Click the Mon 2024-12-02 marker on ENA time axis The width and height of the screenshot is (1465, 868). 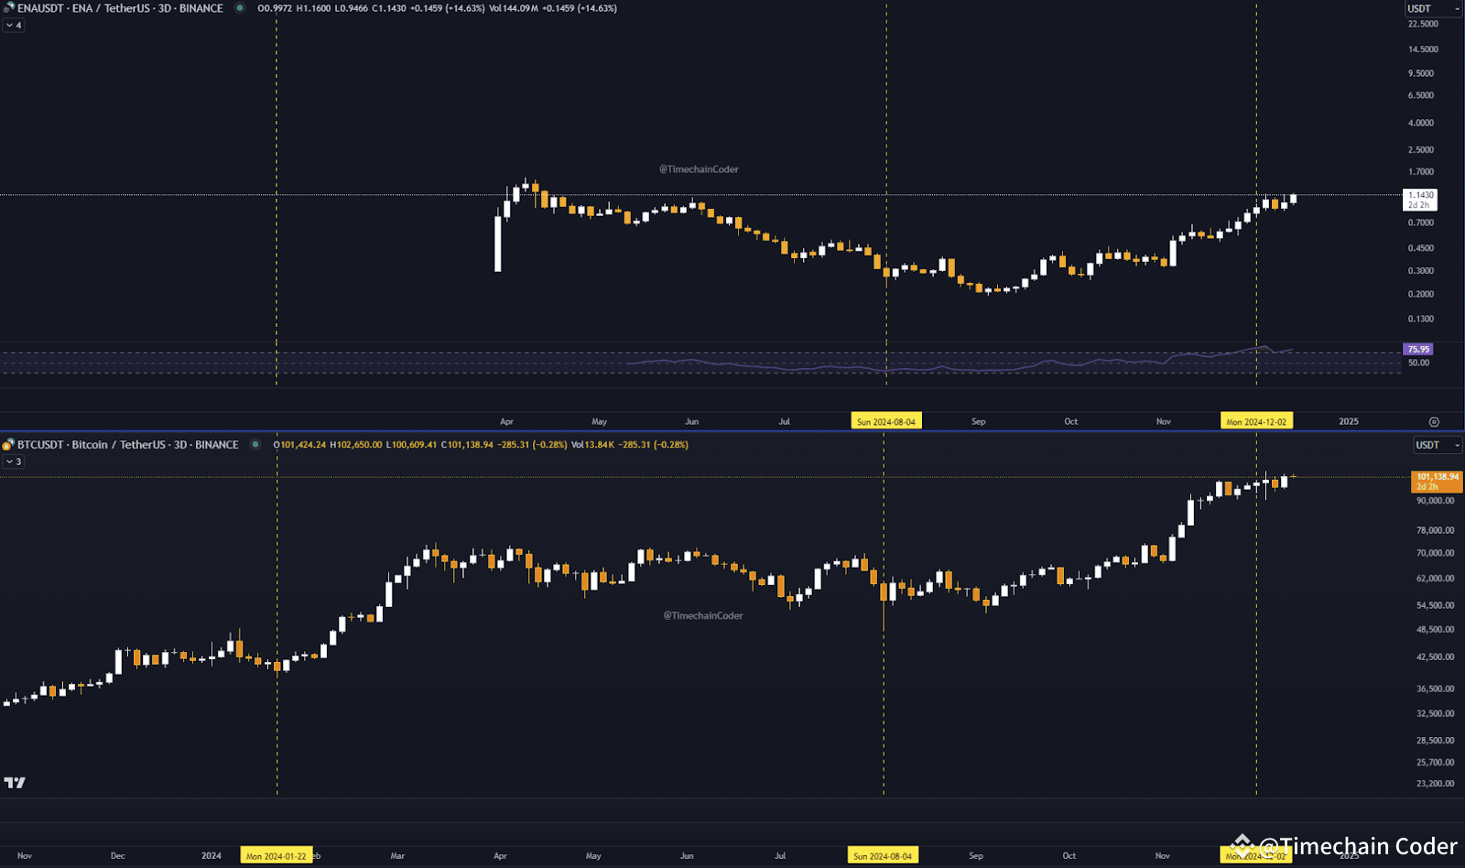tap(1256, 422)
